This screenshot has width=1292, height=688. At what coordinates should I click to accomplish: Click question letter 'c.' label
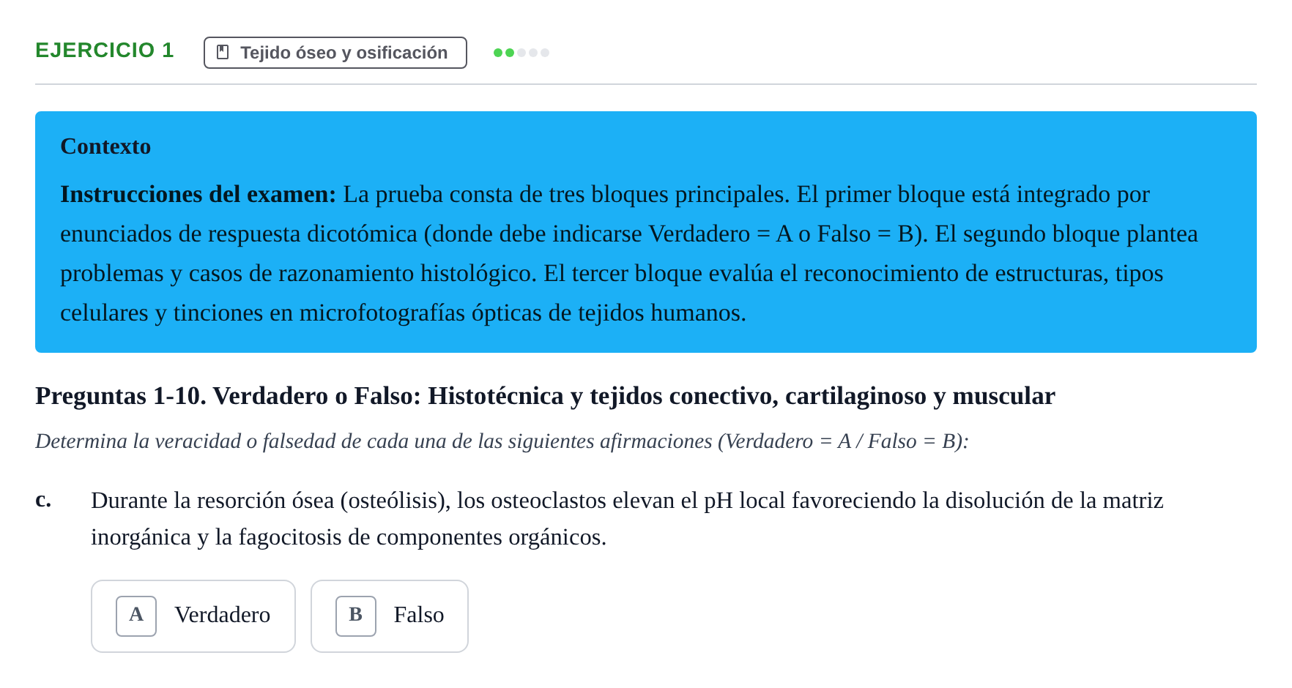pos(43,499)
